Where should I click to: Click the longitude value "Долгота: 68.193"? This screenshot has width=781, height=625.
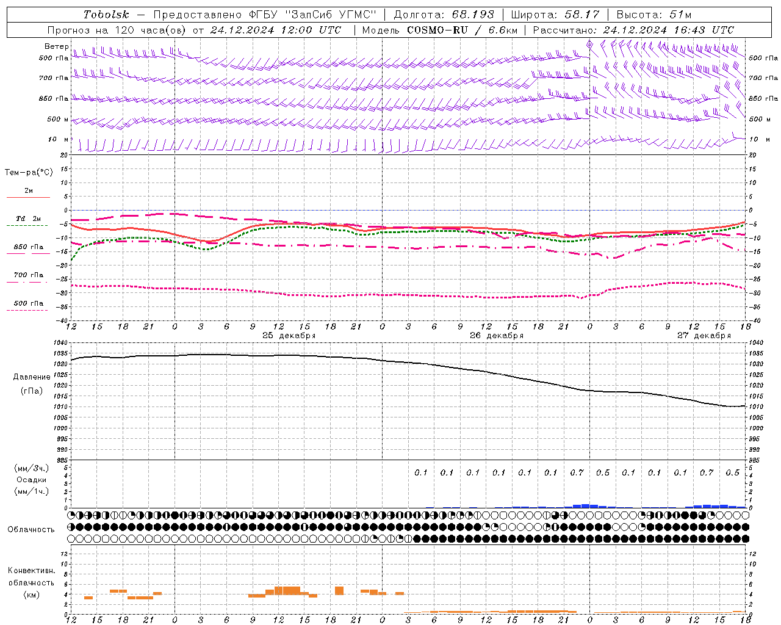pos(444,15)
